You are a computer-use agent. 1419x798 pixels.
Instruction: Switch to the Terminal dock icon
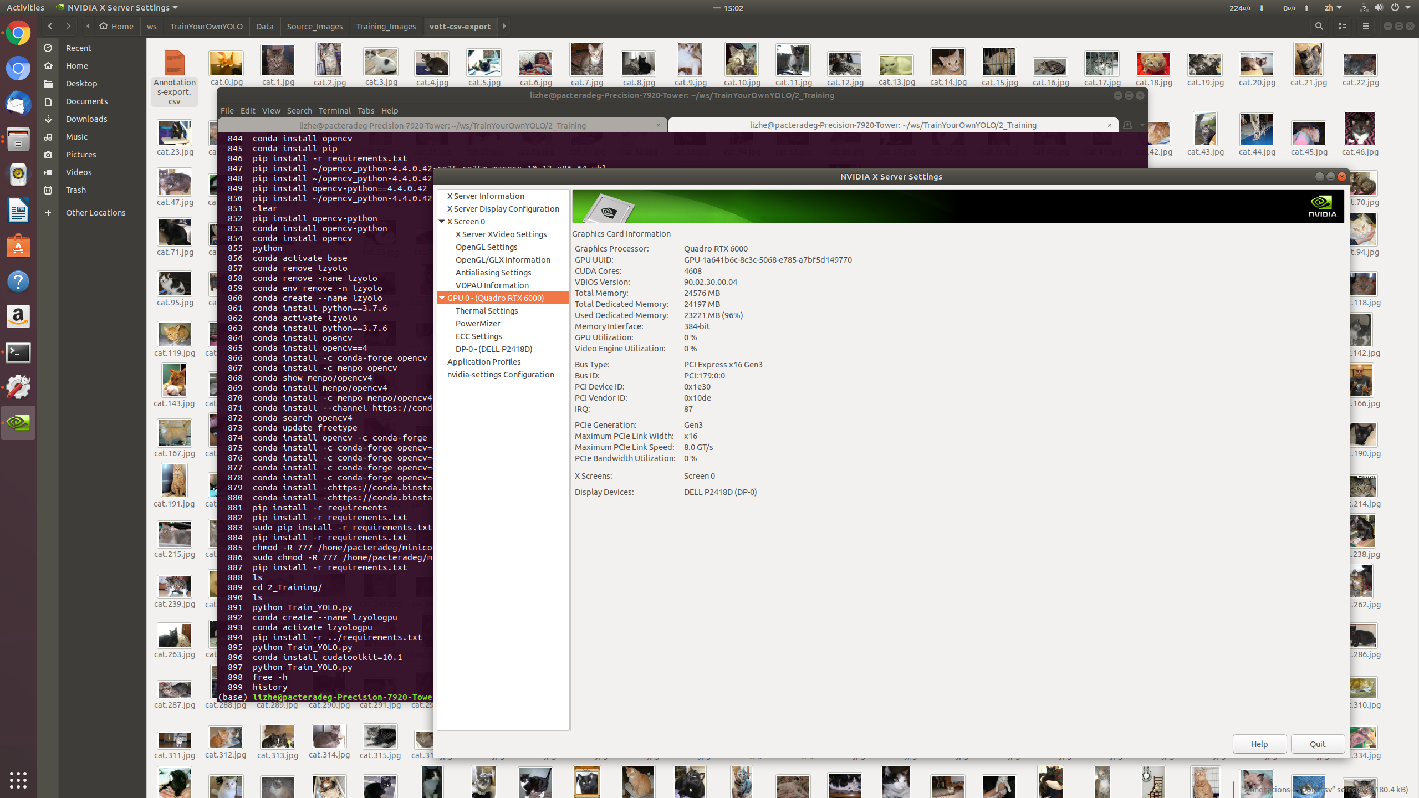click(18, 352)
